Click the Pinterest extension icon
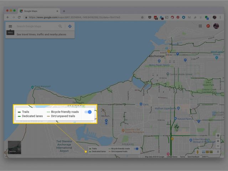Screen dimensions: 228x171 pos(178,17)
